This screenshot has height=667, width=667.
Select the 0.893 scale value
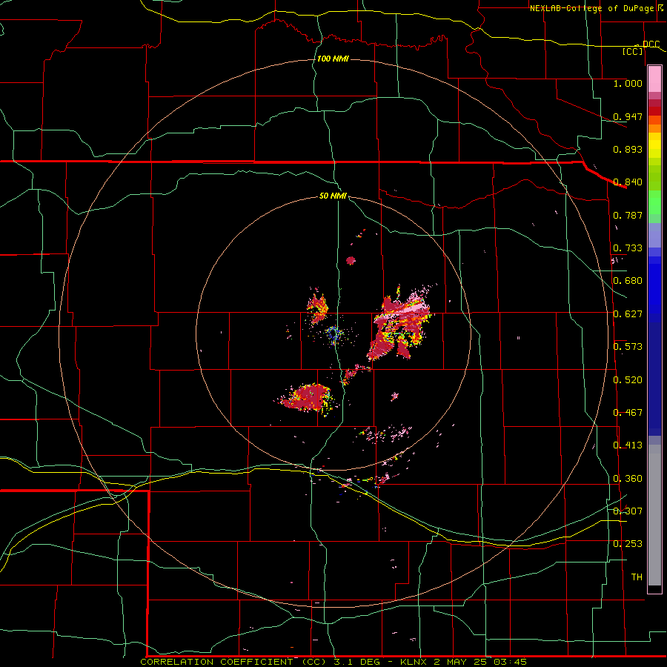click(x=628, y=149)
